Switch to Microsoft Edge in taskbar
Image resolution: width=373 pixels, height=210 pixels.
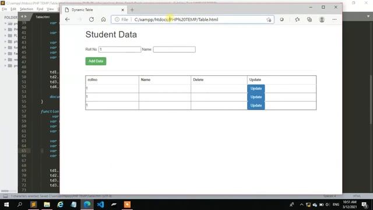(87, 205)
